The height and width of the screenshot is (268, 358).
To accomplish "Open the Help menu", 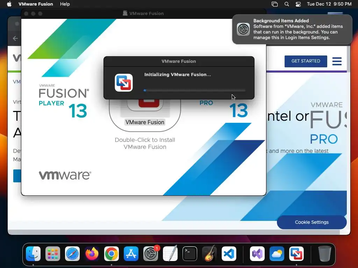I will click(65, 4).
